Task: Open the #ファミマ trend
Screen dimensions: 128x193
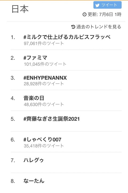Action: (x=35, y=57)
